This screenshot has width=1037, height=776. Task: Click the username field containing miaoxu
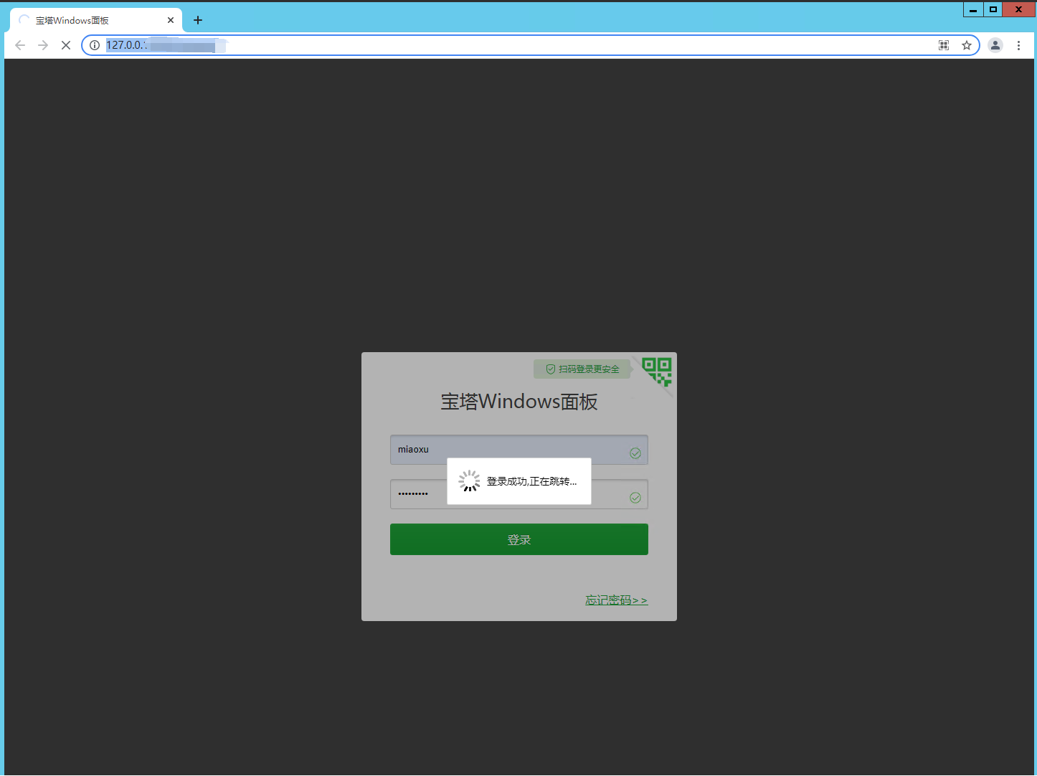pos(519,450)
